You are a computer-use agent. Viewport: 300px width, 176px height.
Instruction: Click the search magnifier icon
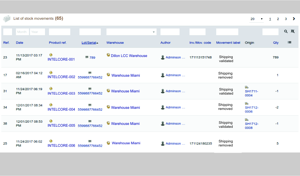pos(286,32)
